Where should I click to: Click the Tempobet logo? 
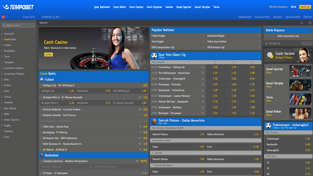click(x=18, y=7)
